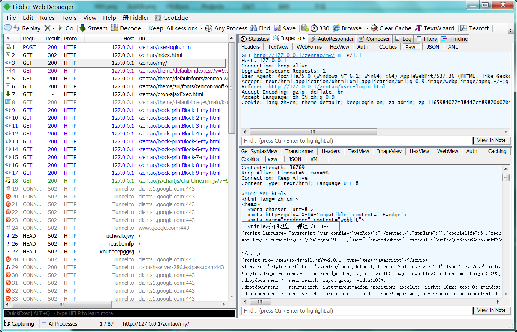517x332 pixels.
Task: Click response Find text field
Action: click(x=356, y=311)
